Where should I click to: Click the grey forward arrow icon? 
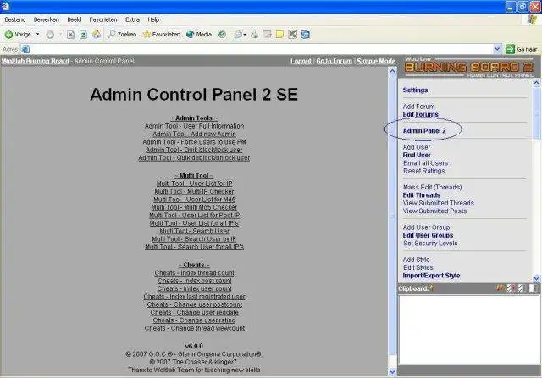click(50, 35)
